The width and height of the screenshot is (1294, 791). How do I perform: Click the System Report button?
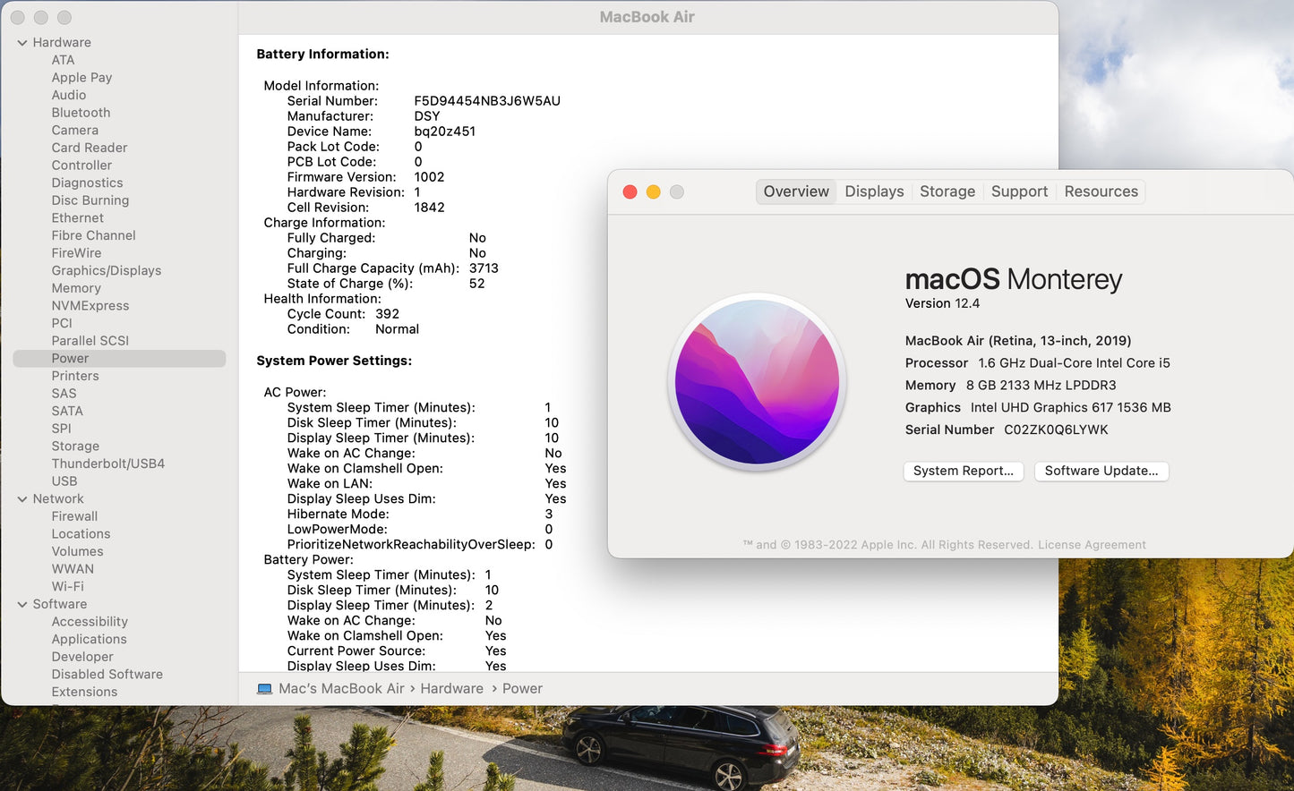(x=963, y=471)
